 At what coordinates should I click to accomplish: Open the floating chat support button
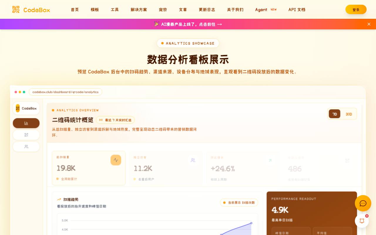[x=363, y=203]
